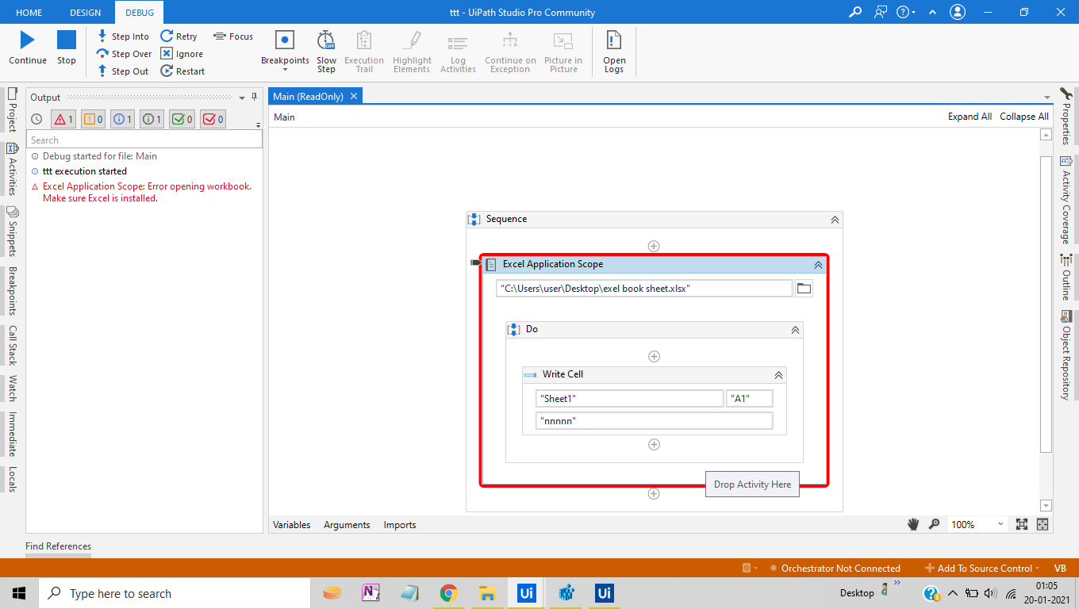Viewport: 1079px width, 609px height.
Task: Click the Fit to Screen icon
Action: [1022, 524]
